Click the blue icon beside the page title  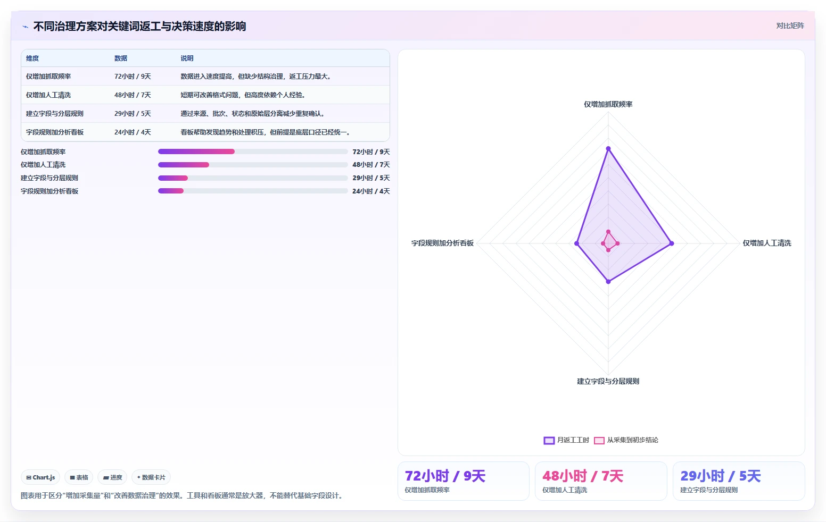(x=25, y=27)
